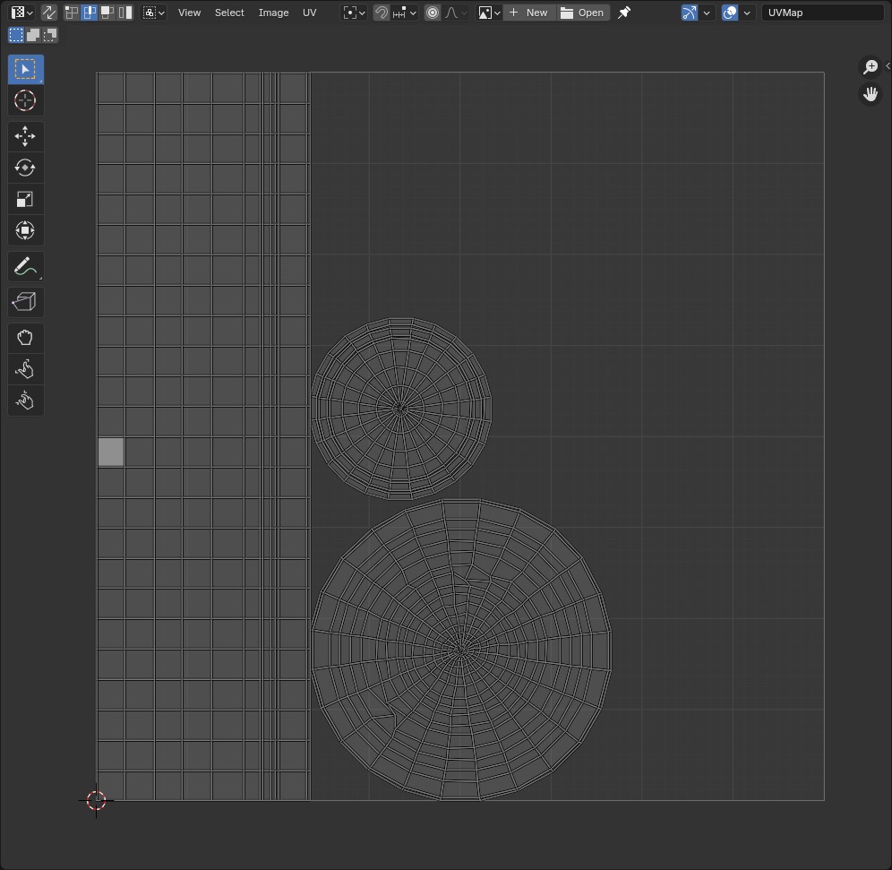Toggle overlays visibility button
The width and height of the screenshot is (892, 870).
click(729, 13)
